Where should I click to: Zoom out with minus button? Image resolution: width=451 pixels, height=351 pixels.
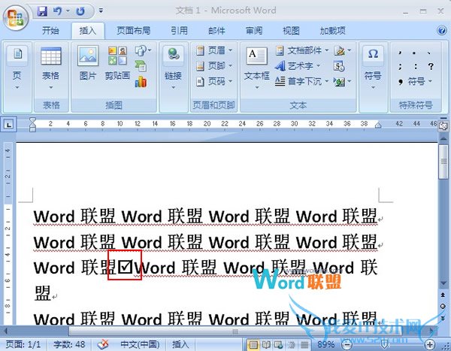[347, 344]
